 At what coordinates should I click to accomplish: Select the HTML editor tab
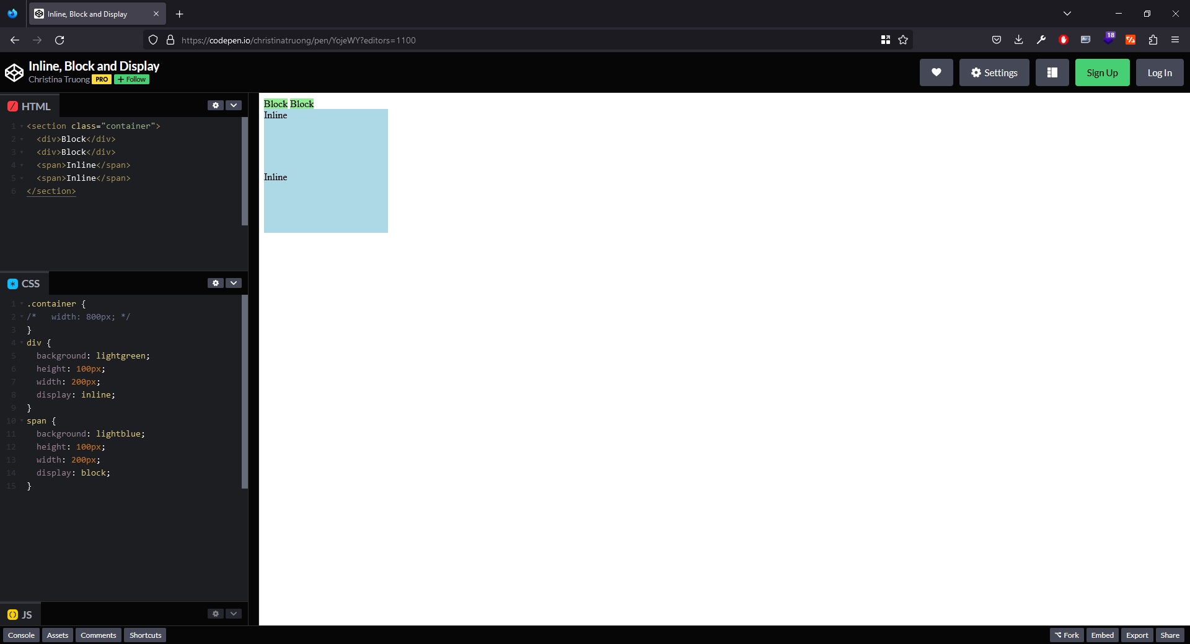tap(29, 106)
